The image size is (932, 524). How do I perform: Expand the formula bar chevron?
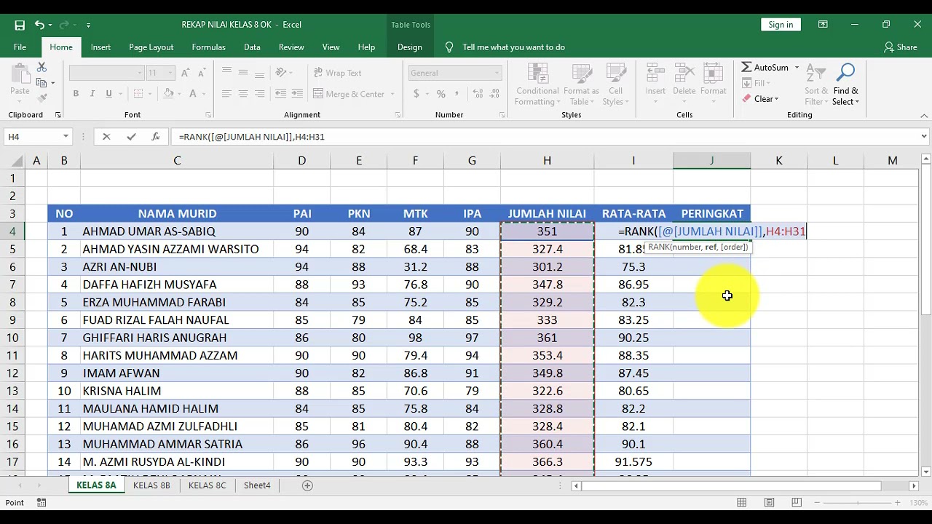point(924,136)
